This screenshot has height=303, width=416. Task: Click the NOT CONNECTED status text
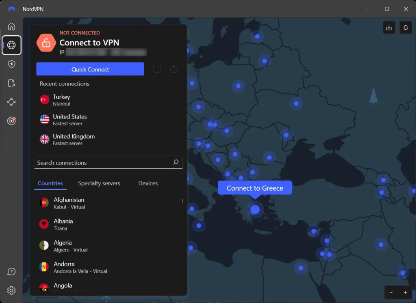[x=80, y=33]
